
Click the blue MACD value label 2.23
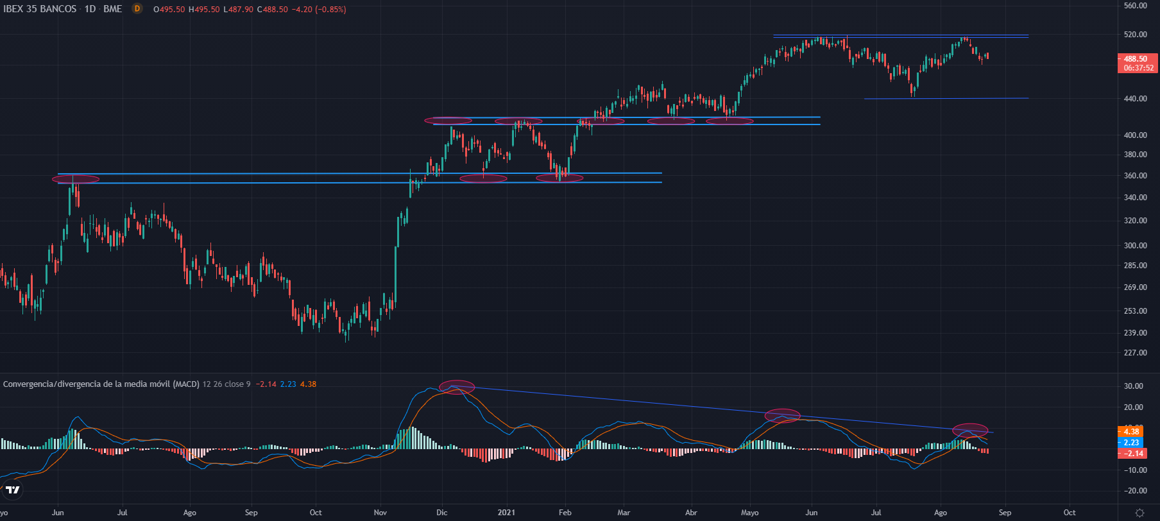[x=1131, y=443]
